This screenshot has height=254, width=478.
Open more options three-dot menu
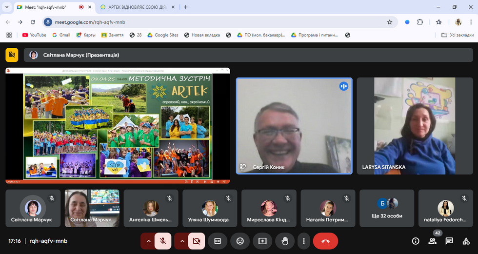coord(303,241)
